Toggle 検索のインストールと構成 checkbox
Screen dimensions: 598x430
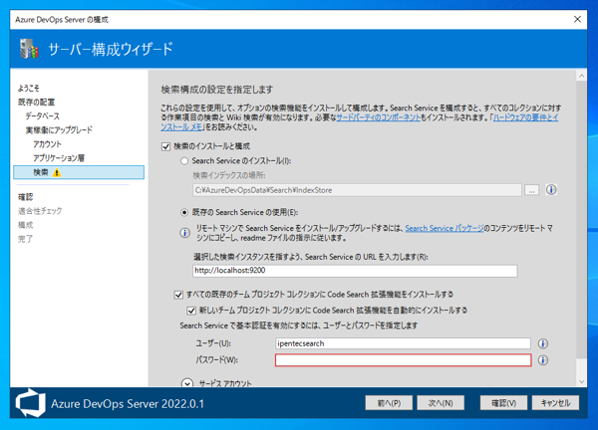(165, 146)
